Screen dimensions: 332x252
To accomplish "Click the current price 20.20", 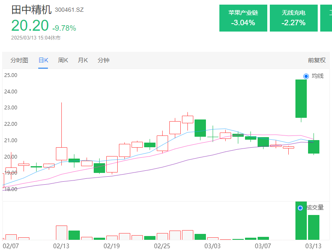I will tap(30, 25).
